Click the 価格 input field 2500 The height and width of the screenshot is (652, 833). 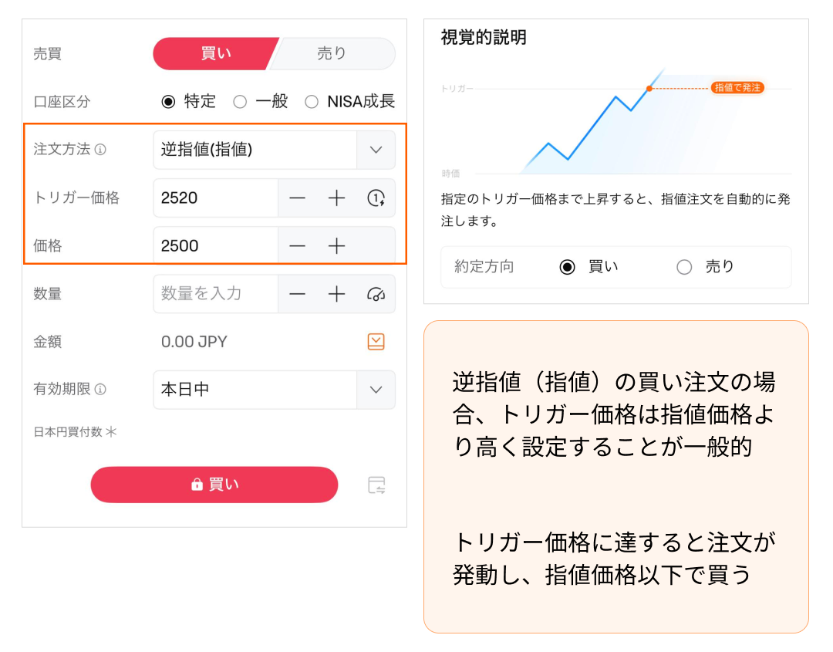(x=216, y=245)
